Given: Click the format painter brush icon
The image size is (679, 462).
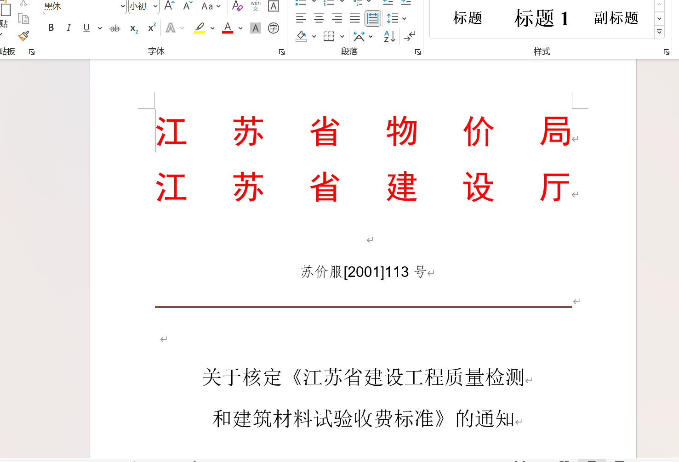Looking at the screenshot, I should (x=23, y=36).
